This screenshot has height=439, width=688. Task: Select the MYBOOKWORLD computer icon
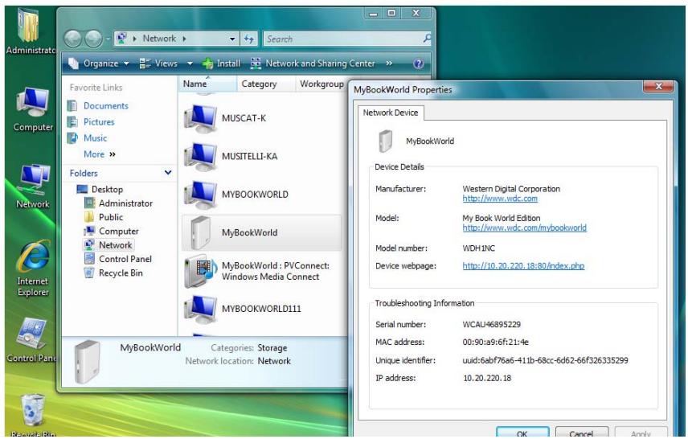200,195
